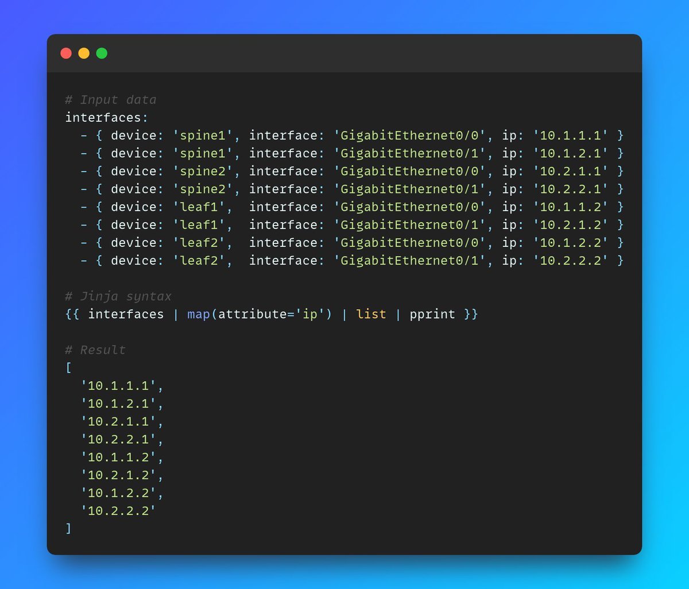Click result entry '10.2.2.2'
689x589 pixels.
pos(118,510)
